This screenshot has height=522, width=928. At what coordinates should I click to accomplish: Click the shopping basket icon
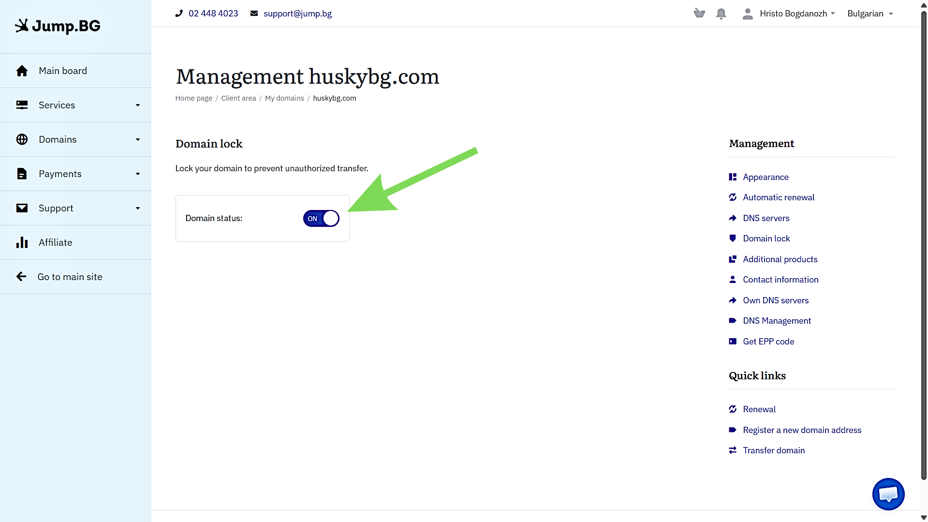tap(699, 14)
